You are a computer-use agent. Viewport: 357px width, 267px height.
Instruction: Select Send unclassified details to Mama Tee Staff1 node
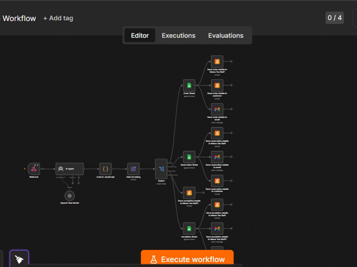point(189,192)
